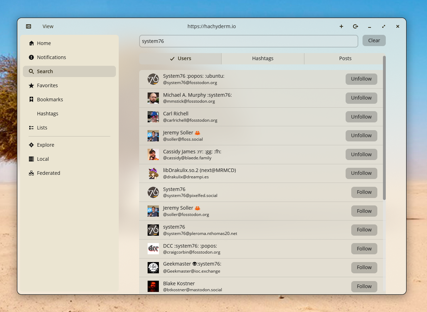Click Carl Richell's avatar
427x312 pixels.
[153, 117]
